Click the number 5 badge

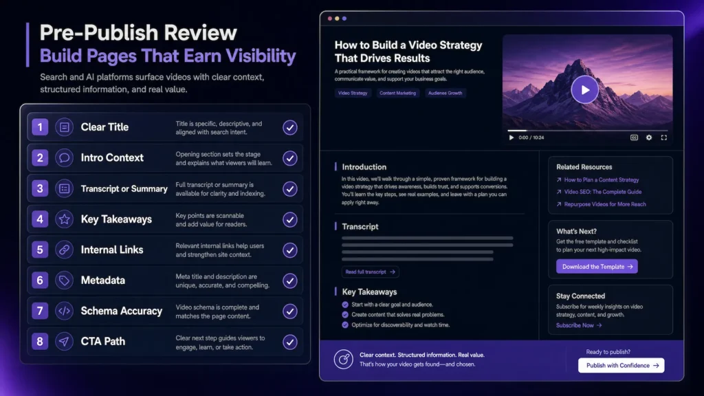point(40,250)
